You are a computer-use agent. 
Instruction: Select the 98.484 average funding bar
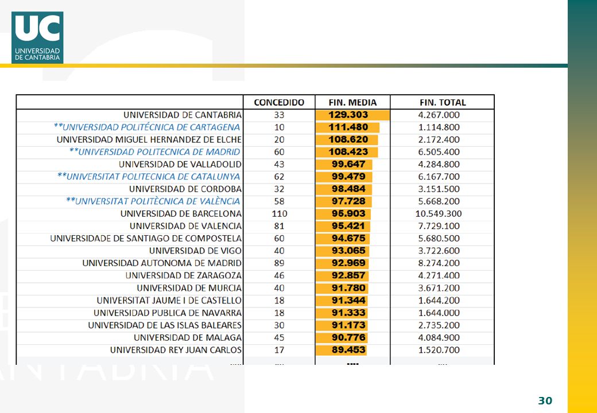tap(344, 189)
